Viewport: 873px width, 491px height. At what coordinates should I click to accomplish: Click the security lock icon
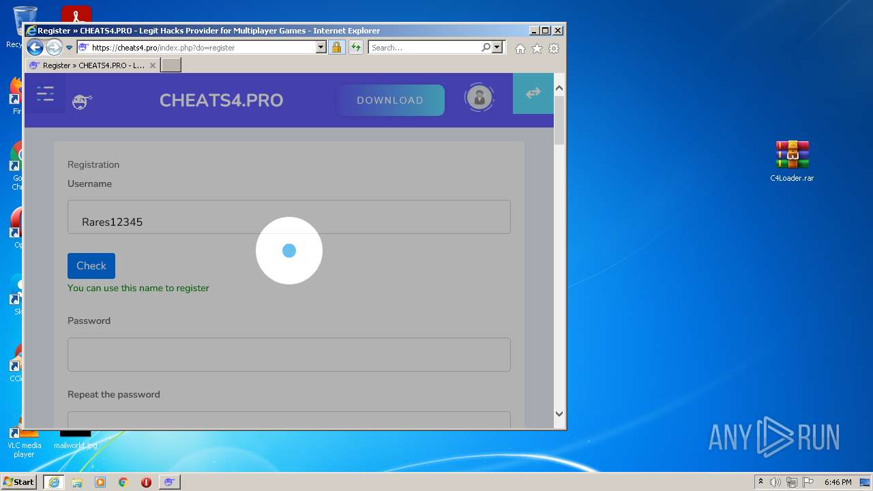pos(336,48)
